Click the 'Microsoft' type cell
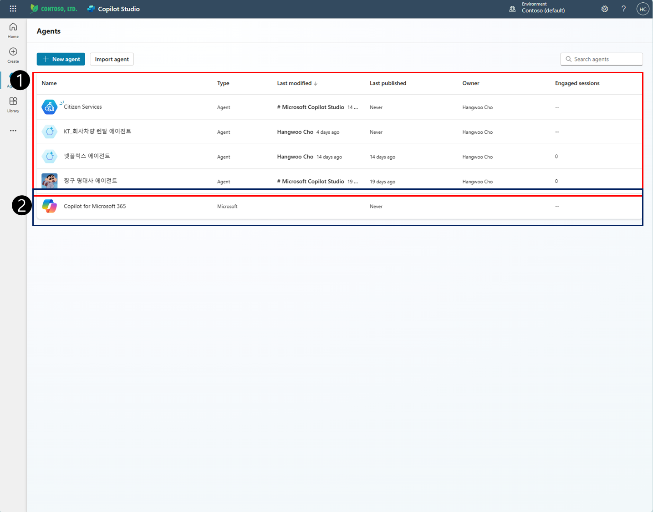 point(227,207)
